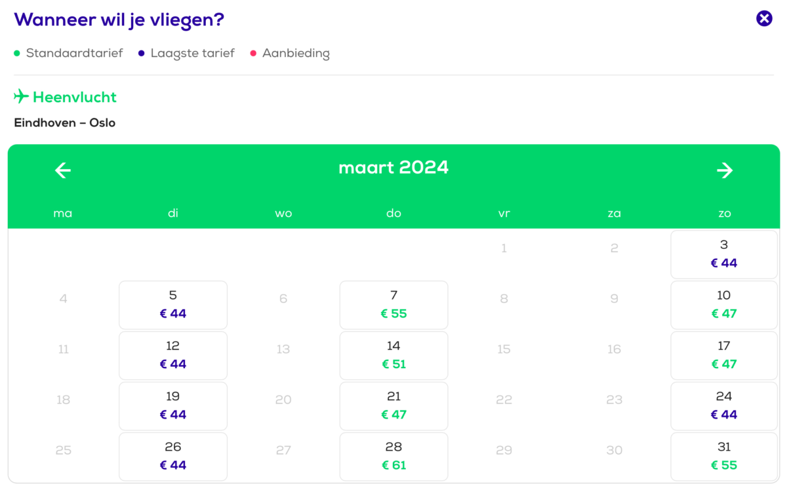
Task: Go to next month with right arrow
Action: click(x=724, y=170)
